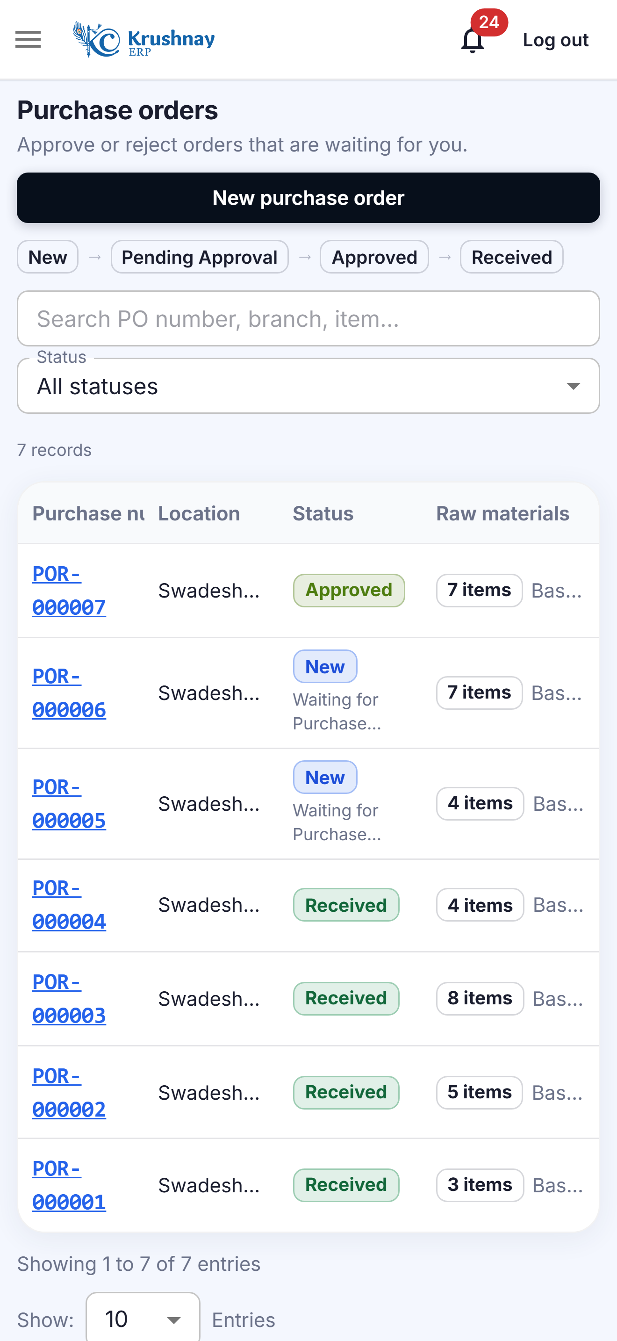Click the 5 items badge on POR-000002

pos(480,1092)
